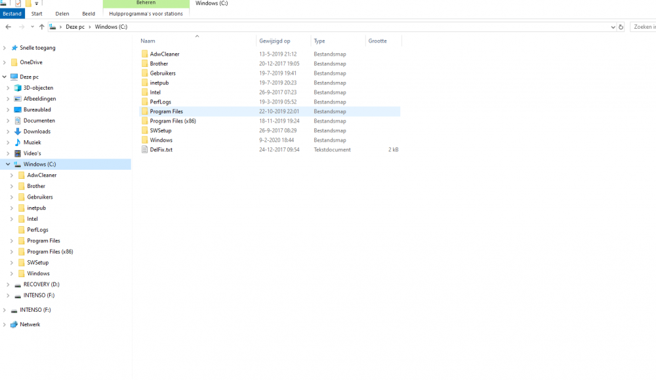Click the Snelle toegang star icon

pyautogui.click(x=14, y=48)
